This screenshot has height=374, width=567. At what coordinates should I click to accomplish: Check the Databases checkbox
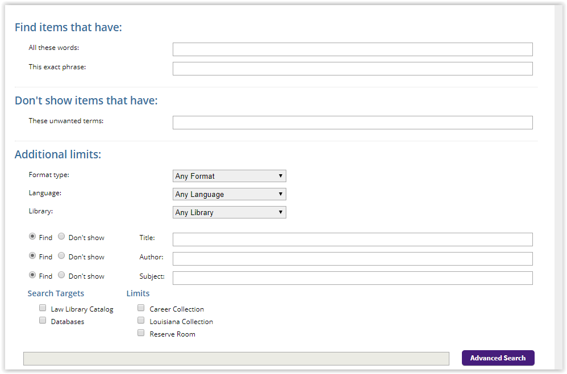[43, 321]
